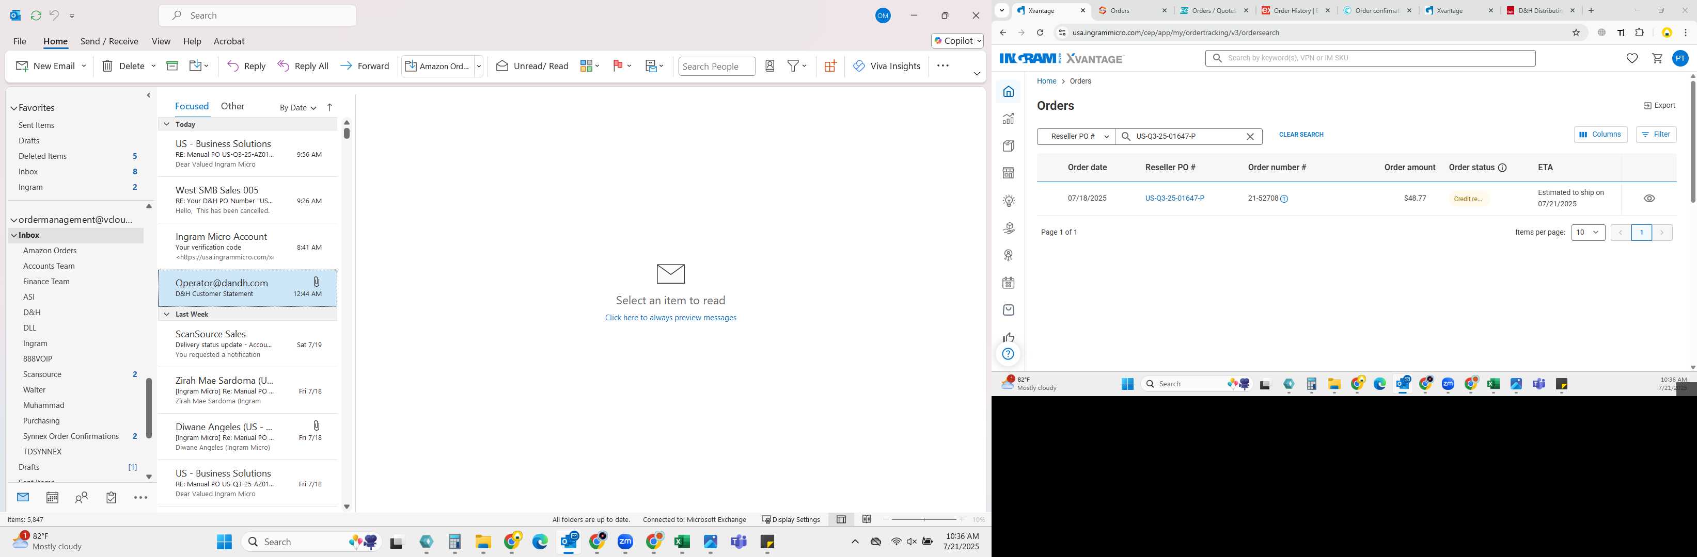Switch to Reading view in status bar
Viewport: 1697px width, 557px height.
tap(867, 519)
